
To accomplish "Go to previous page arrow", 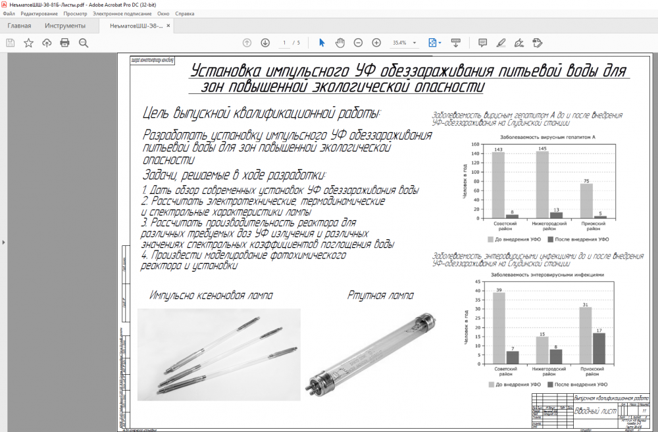I will click(247, 43).
